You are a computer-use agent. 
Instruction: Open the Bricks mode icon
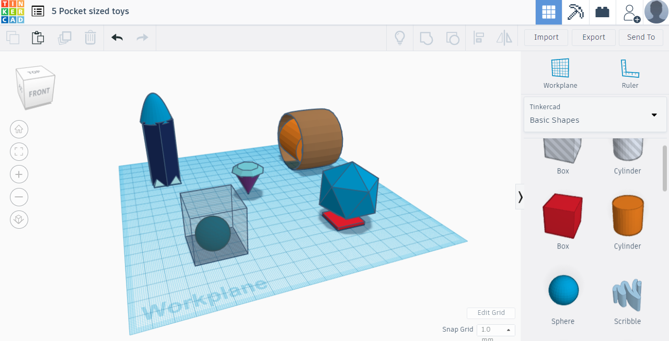pyautogui.click(x=603, y=12)
